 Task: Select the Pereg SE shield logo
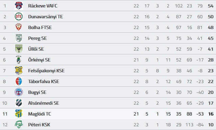[19, 38]
